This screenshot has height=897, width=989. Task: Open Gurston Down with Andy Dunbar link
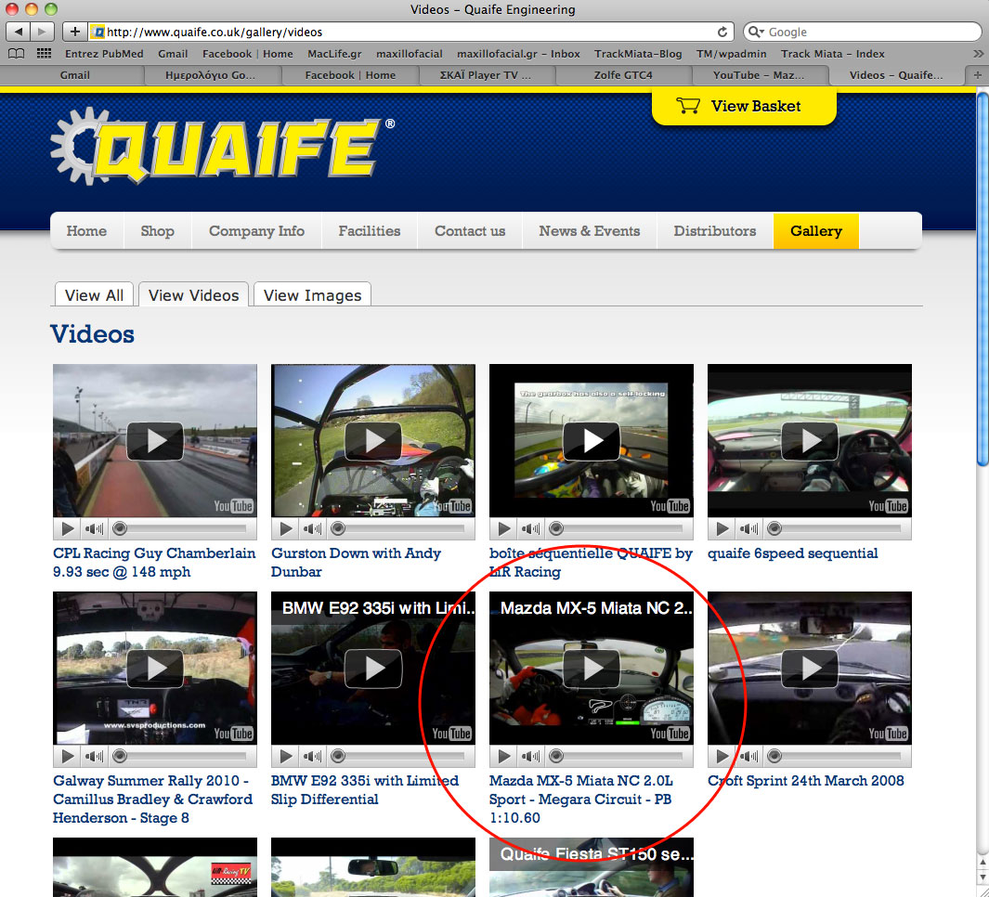[356, 562]
